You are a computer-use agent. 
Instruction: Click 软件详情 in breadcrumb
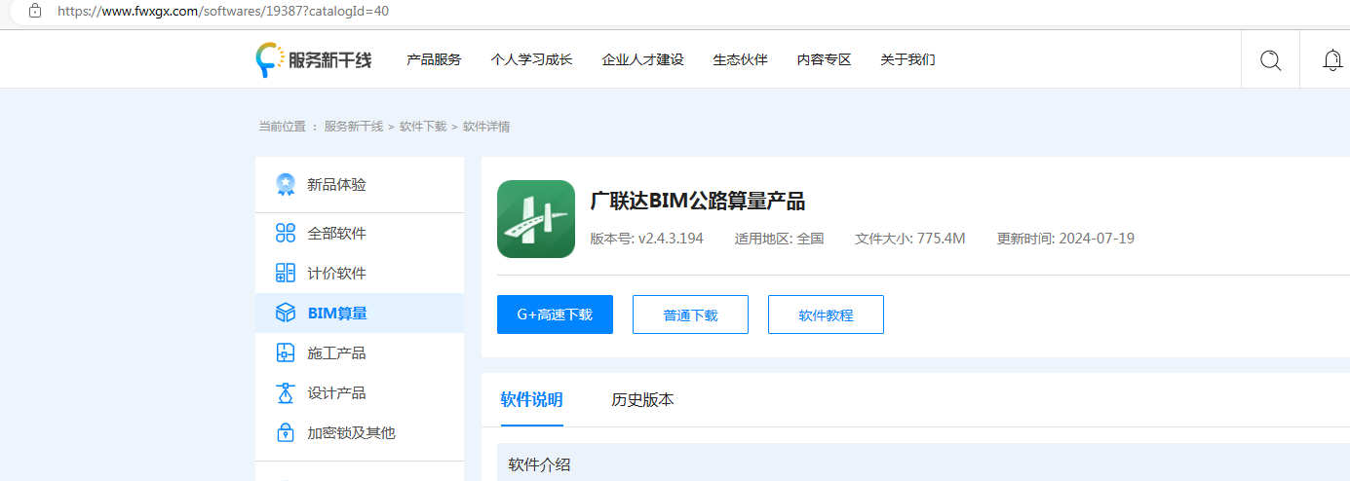pos(486,127)
